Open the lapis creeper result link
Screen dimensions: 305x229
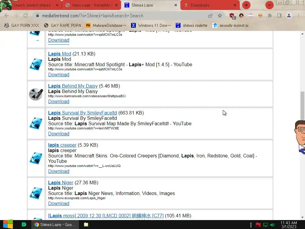pyautogui.click(x=62, y=145)
